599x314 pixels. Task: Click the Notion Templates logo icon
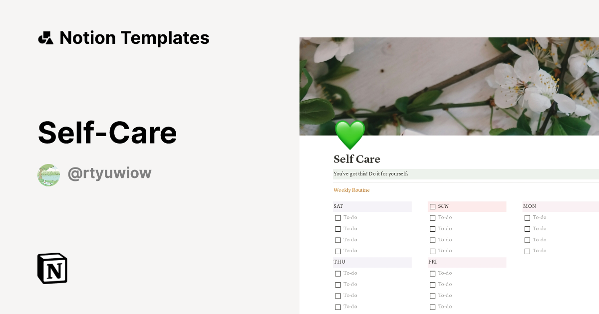tap(46, 37)
